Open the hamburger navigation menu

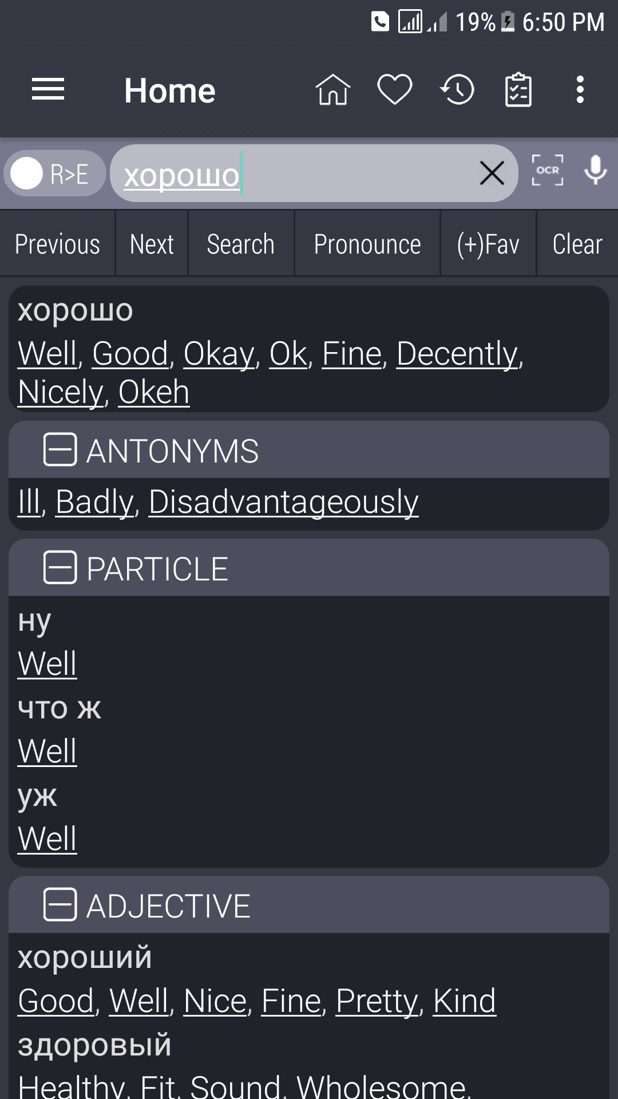click(48, 90)
